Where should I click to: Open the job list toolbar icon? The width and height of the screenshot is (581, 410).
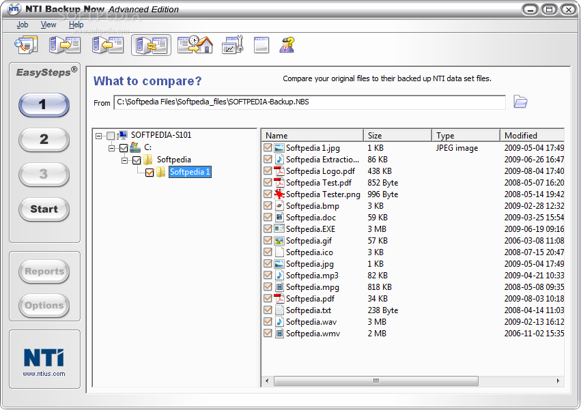(27, 45)
